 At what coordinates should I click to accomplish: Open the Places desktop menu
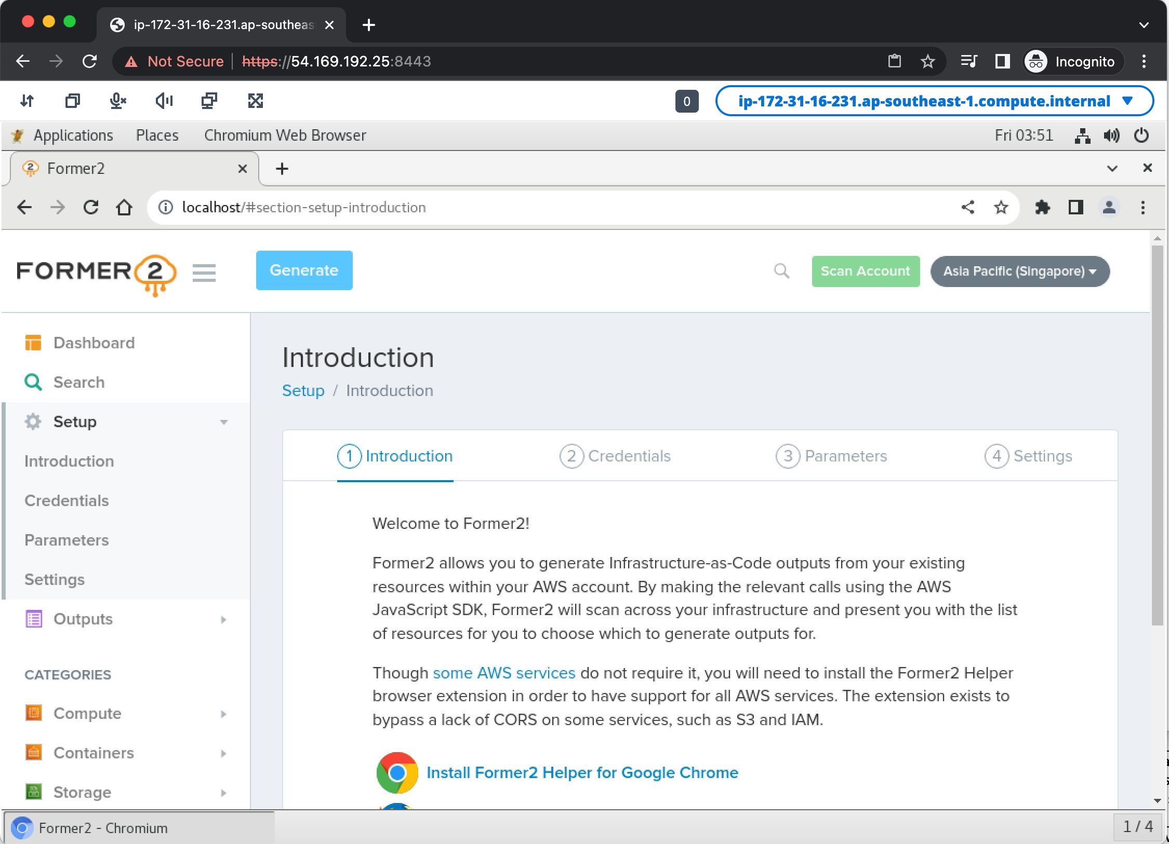157,135
